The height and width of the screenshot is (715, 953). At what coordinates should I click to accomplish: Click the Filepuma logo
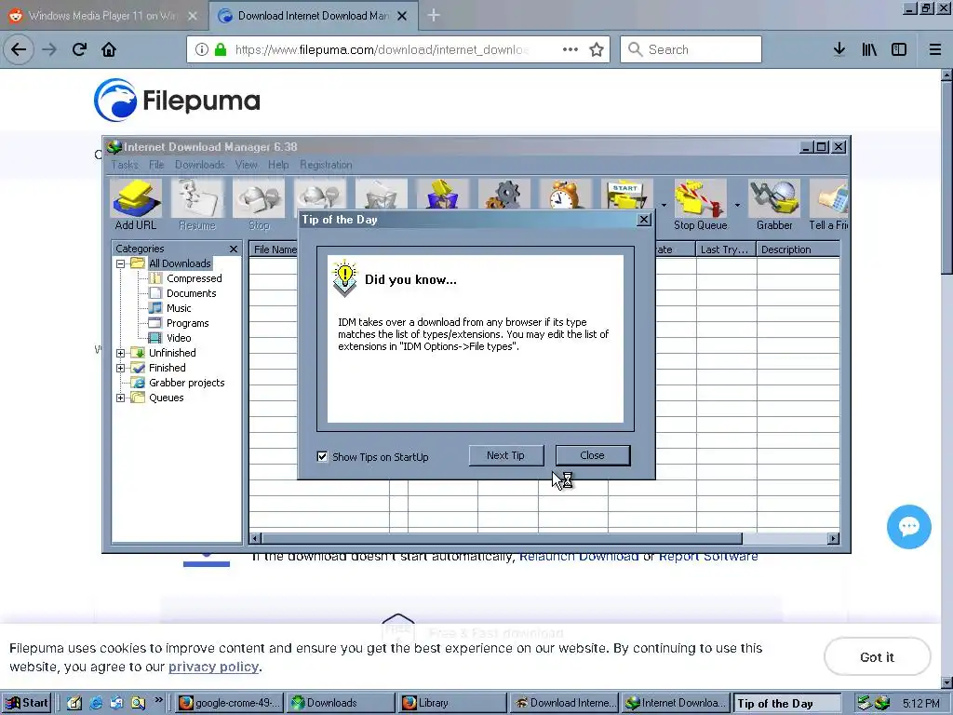pyautogui.click(x=177, y=100)
